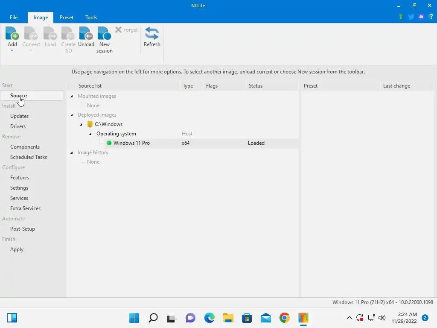The height and width of the screenshot is (328, 437).
Task: Click the Add image toolbar icon
Action: click(12, 33)
